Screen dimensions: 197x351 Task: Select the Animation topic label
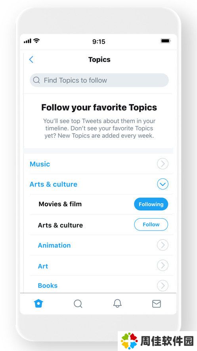tap(54, 245)
